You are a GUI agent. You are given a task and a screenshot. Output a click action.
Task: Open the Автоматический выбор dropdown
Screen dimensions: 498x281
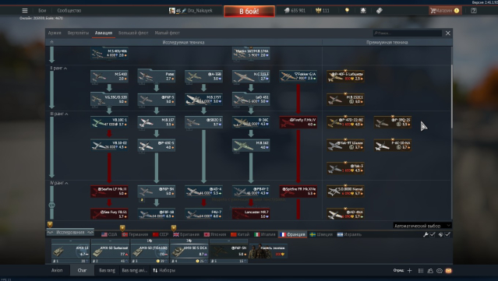click(422, 226)
